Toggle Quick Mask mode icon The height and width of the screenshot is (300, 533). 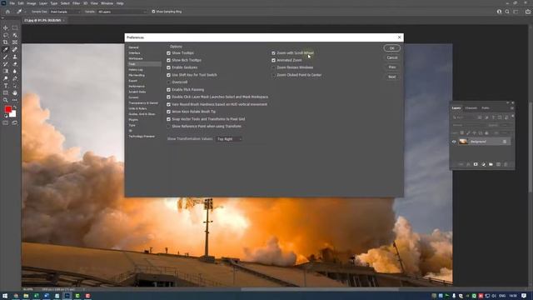point(6,122)
